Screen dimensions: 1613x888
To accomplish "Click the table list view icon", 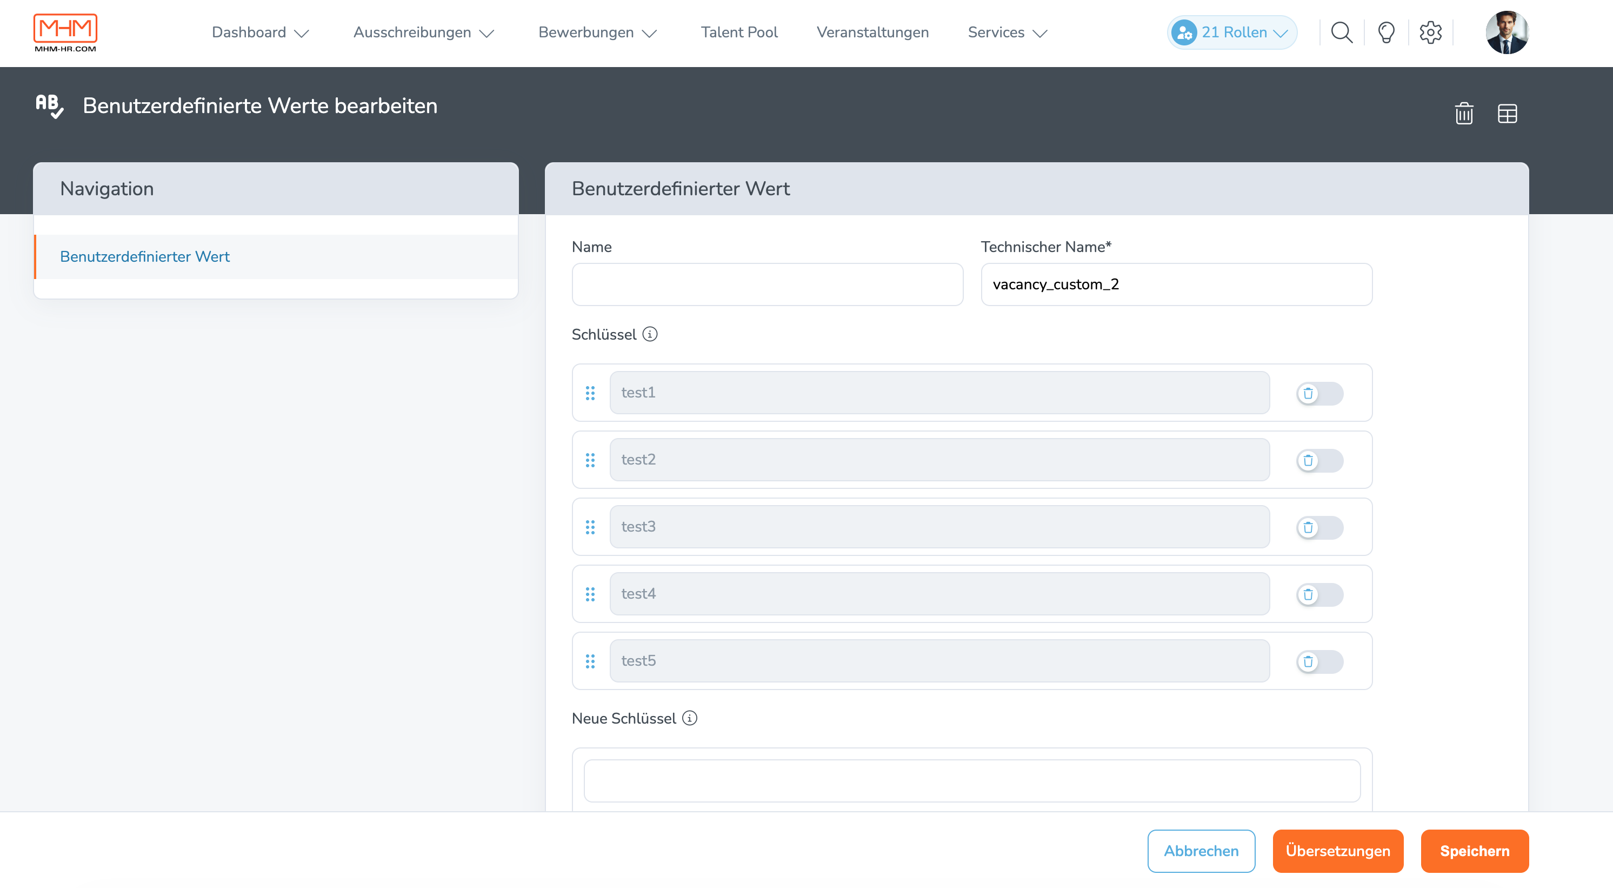I will coord(1507,114).
